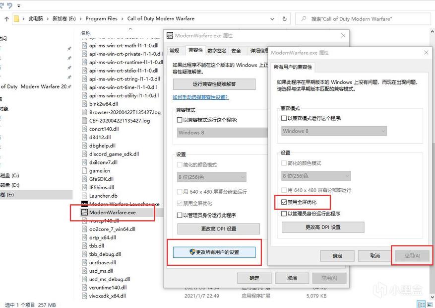Click the up-arrow navigation icon

pyautogui.click(x=6, y=19)
